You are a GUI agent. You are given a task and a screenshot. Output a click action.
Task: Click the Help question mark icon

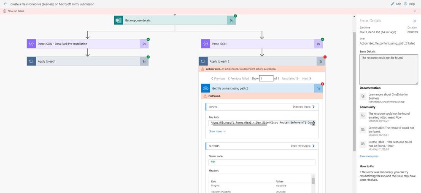[405, 4]
